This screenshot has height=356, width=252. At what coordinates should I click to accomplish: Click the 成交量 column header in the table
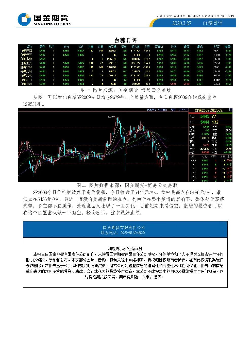[112, 47]
